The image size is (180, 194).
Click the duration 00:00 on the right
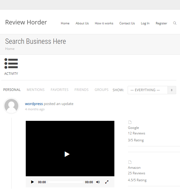click(x=89, y=182)
